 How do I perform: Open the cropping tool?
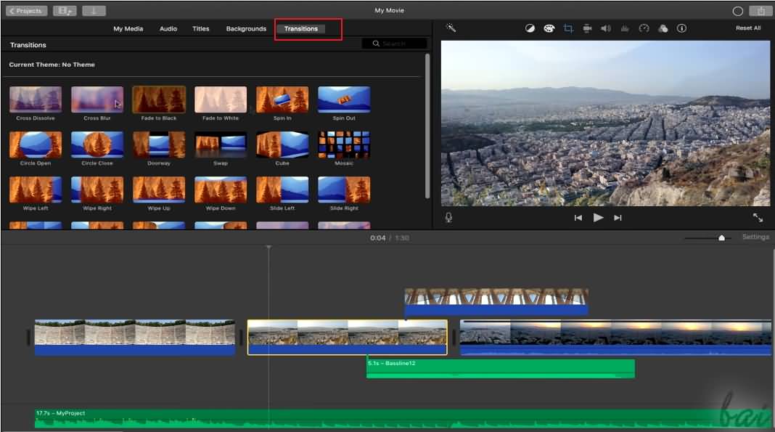click(x=567, y=28)
